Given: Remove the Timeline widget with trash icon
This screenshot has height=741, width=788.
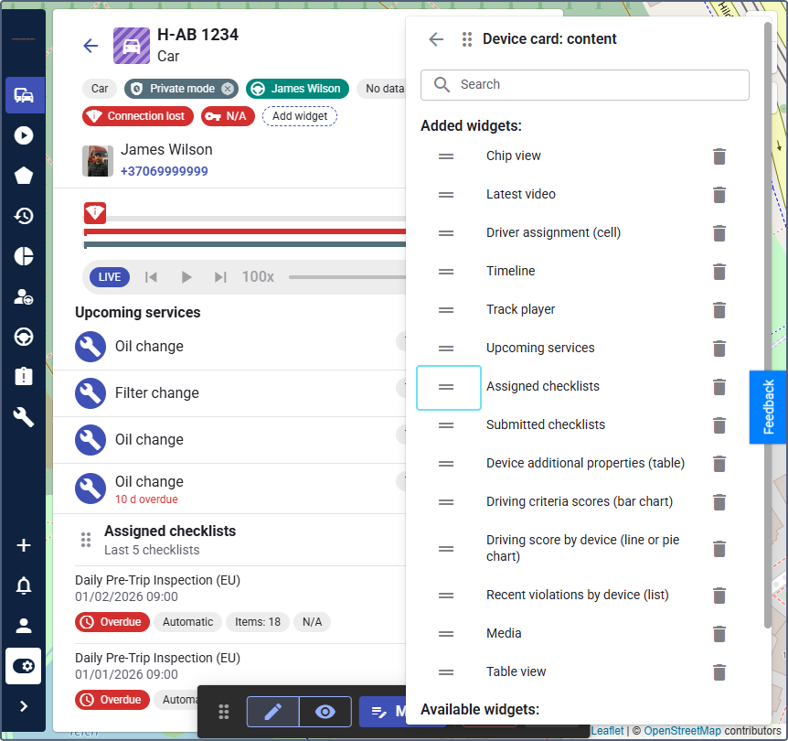Looking at the screenshot, I should [719, 272].
